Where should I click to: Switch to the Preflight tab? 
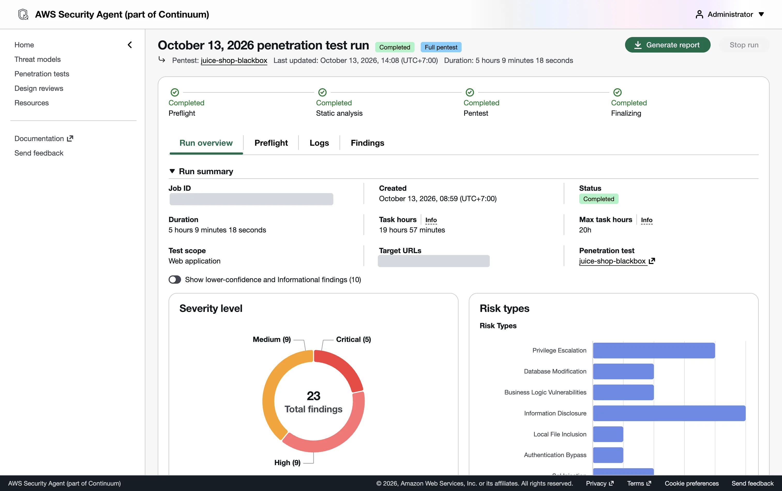pyautogui.click(x=271, y=143)
